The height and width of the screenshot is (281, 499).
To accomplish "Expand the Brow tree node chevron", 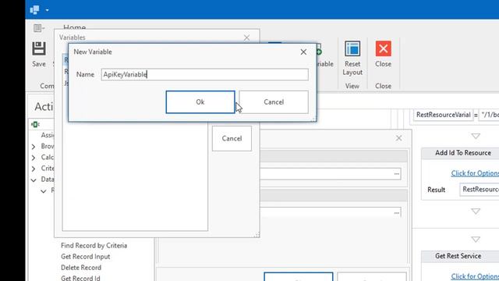I will pyautogui.click(x=34, y=147).
